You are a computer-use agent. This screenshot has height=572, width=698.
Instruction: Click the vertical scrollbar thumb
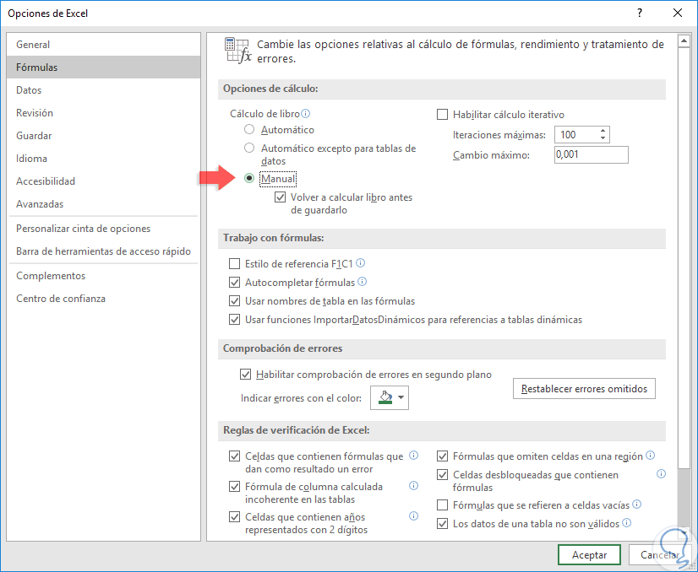pos(684,258)
